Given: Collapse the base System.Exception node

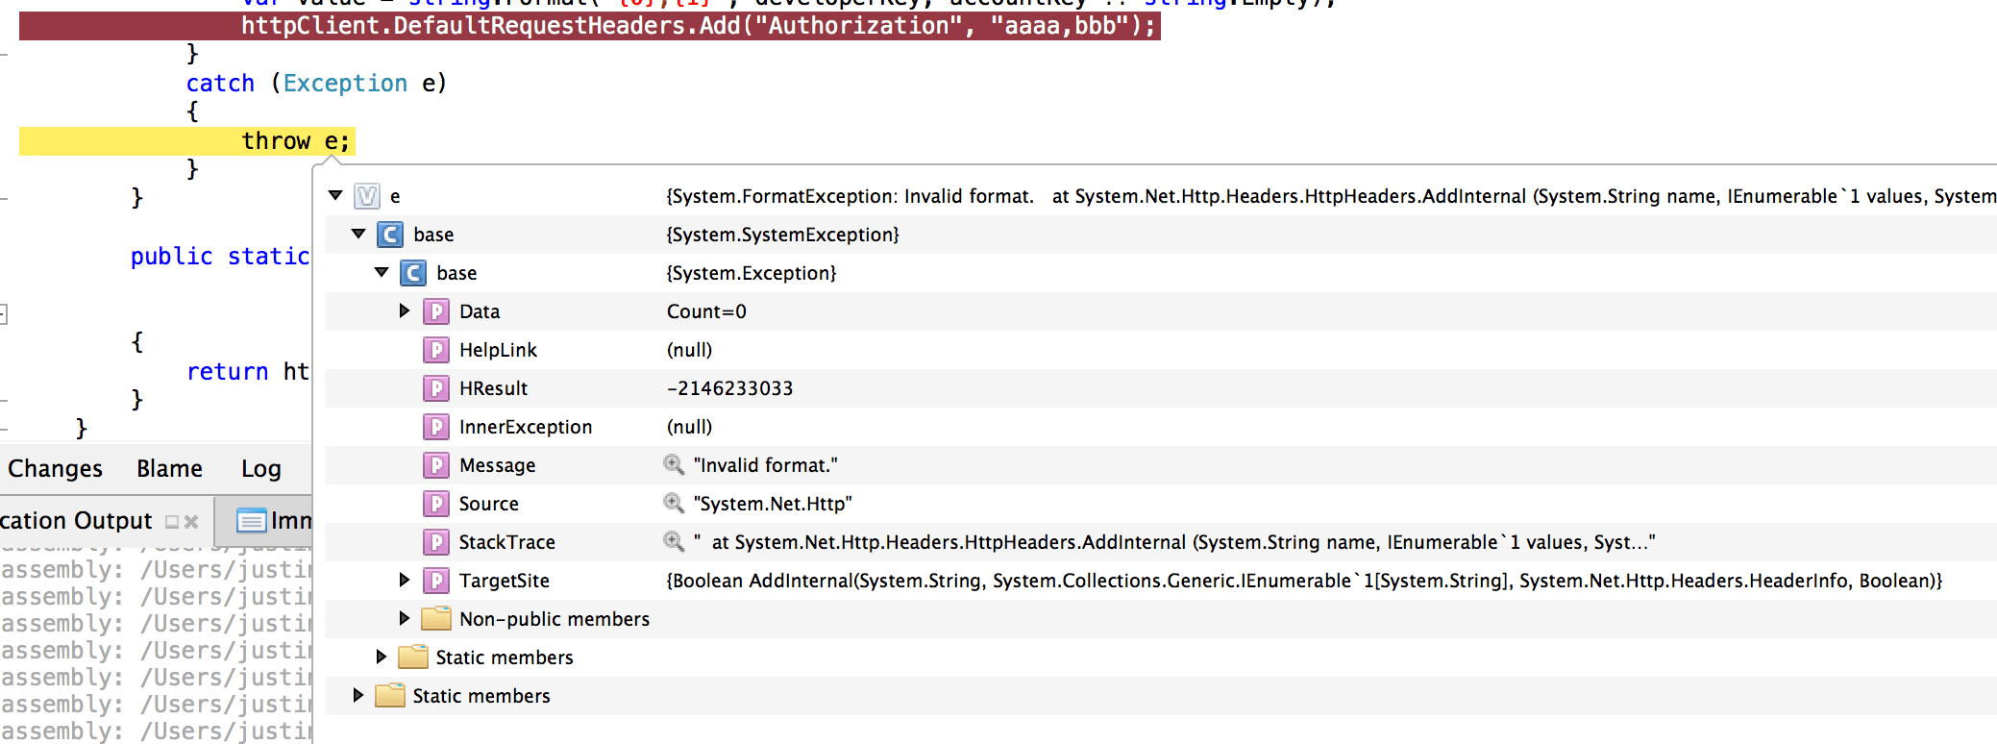Looking at the screenshot, I should (381, 272).
